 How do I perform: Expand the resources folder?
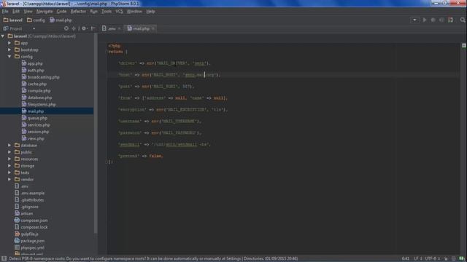[x=9, y=159]
